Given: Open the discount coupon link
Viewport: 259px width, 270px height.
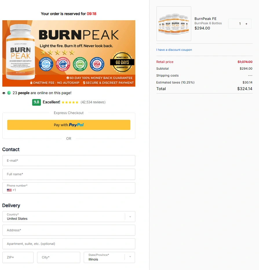Looking at the screenshot, I should pyautogui.click(x=174, y=50).
